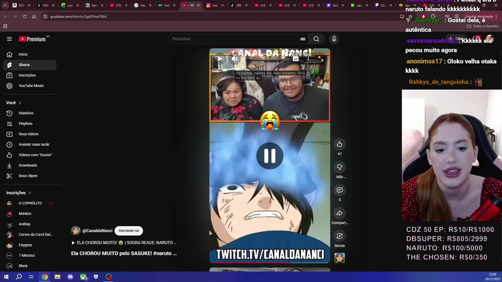Viewport: 502px width, 282px height.
Task: Open Chrome from the taskbar
Action: [45, 277]
